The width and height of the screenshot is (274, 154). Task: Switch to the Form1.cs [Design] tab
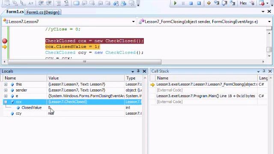(x=43, y=12)
